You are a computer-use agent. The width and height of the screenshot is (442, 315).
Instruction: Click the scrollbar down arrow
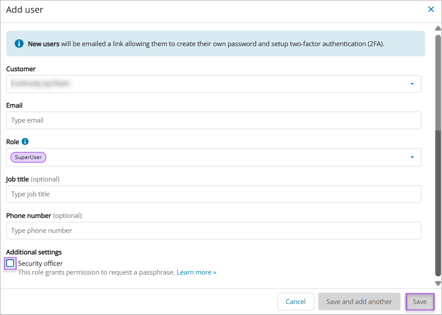pos(438,283)
